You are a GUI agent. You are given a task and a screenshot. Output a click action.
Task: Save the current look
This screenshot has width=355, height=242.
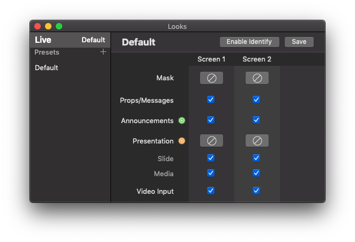[x=299, y=42]
